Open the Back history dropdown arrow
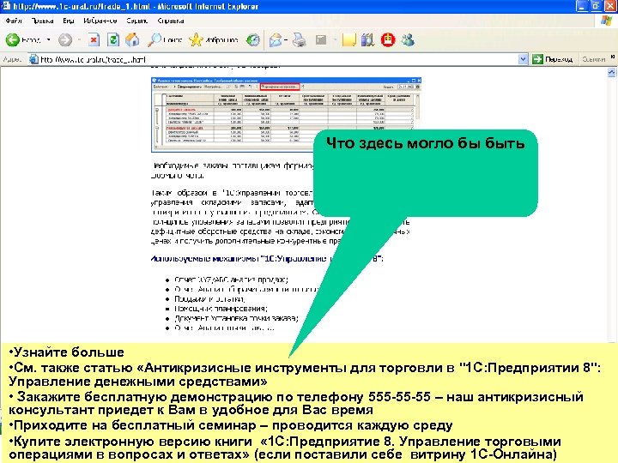 [48, 39]
